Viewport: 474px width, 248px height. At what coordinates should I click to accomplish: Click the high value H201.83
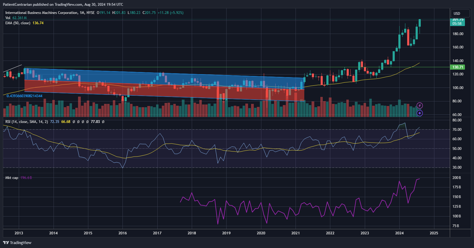pyautogui.click(x=119, y=13)
